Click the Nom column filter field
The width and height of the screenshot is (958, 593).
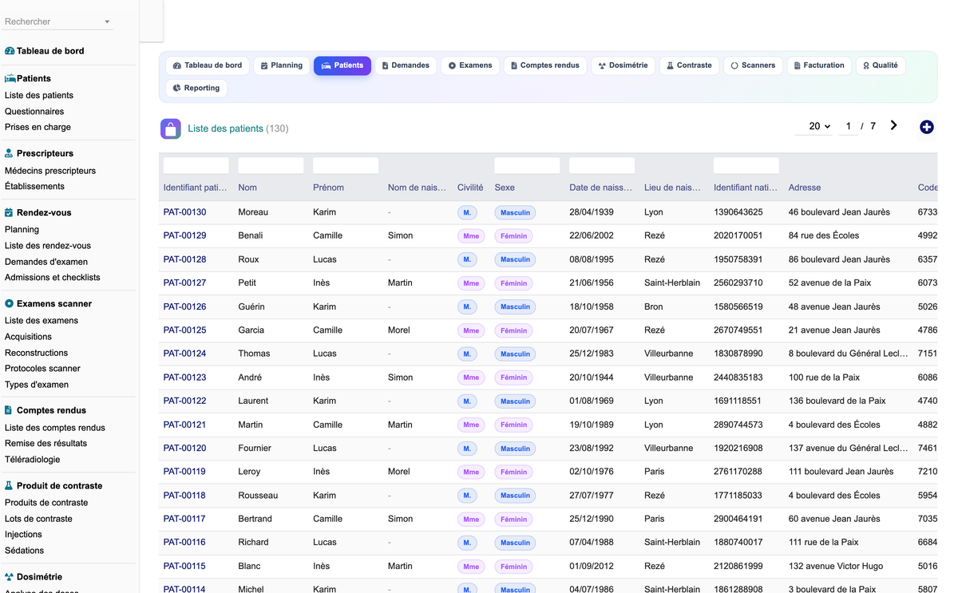click(x=271, y=165)
